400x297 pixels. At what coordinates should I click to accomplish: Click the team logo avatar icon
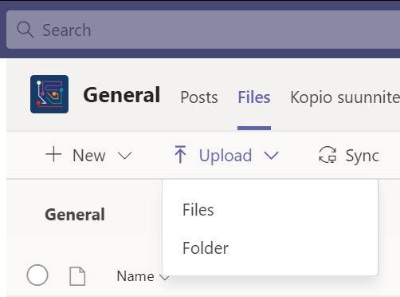click(x=49, y=94)
